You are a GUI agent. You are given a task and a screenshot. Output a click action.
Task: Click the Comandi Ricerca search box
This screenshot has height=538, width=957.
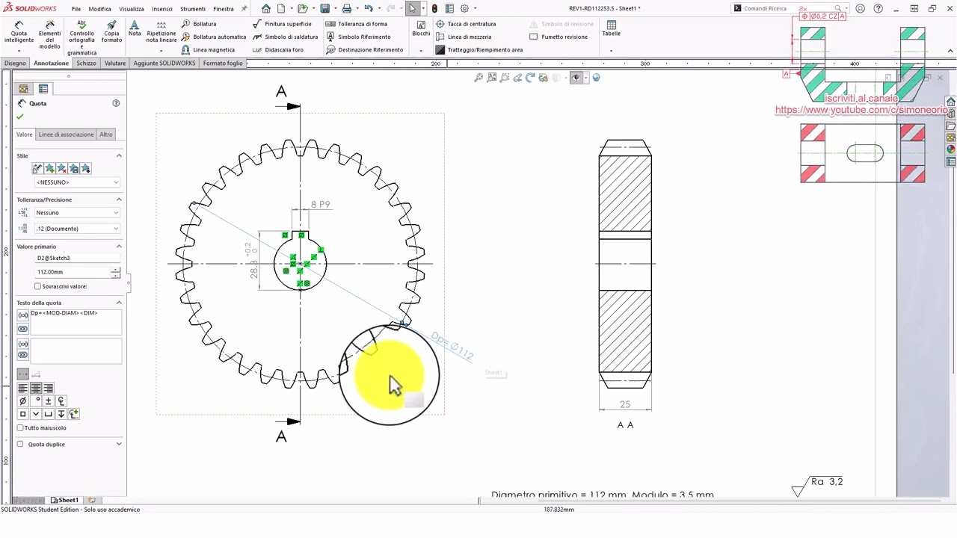pyautogui.click(x=788, y=9)
